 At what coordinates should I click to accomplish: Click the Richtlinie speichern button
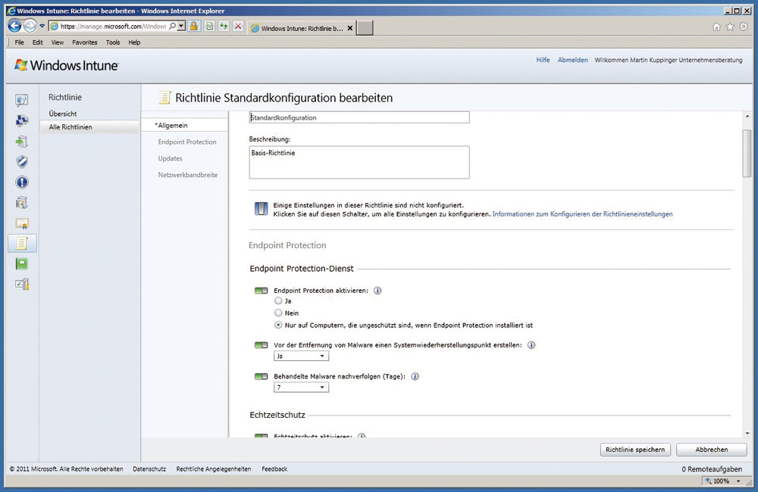point(635,450)
